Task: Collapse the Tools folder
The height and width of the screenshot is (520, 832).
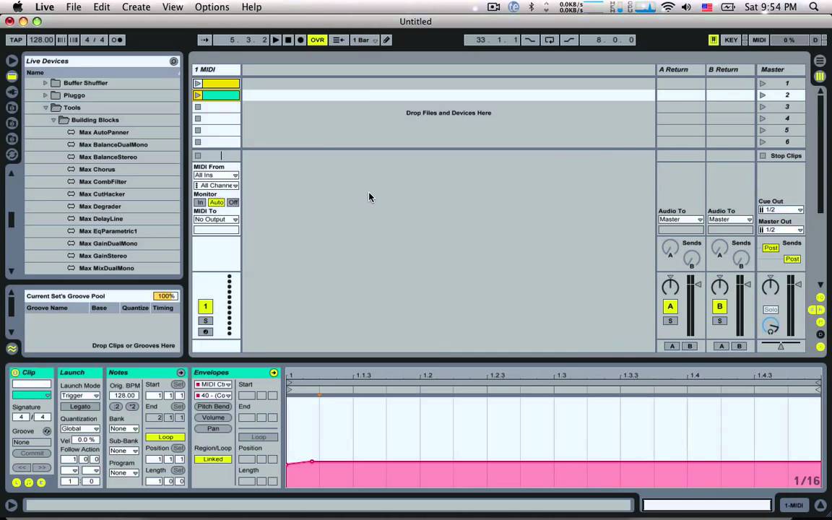Action: point(45,108)
